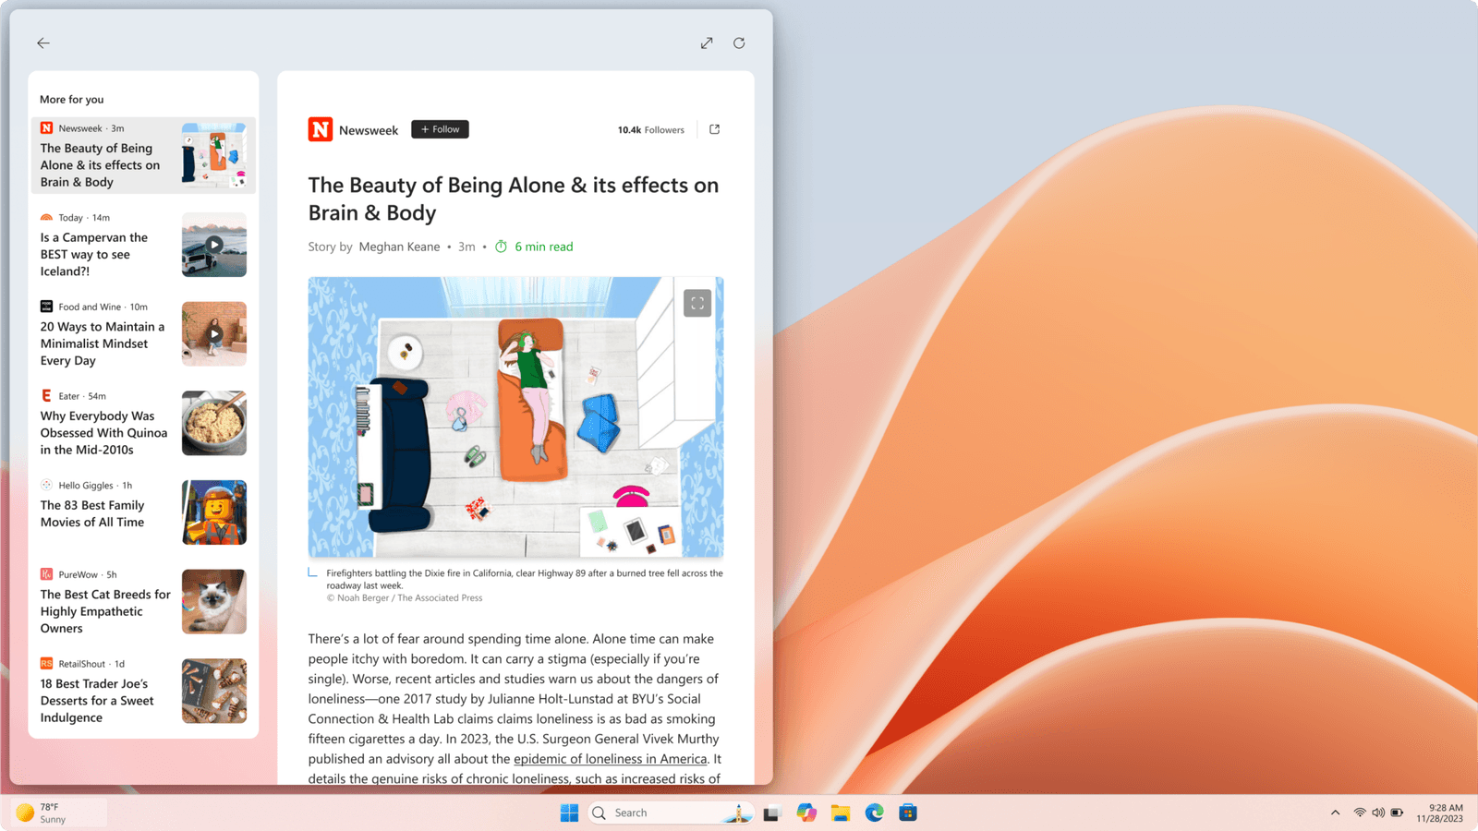The image size is (1478, 831).
Task: Follow Newsweek
Action: pyautogui.click(x=440, y=128)
